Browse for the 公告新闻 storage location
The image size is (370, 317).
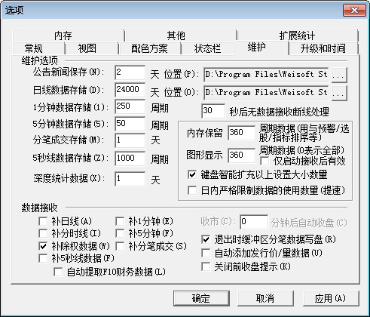coord(339,75)
